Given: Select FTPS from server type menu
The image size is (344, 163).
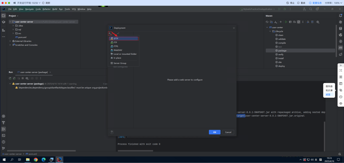Looking at the screenshot, I should click(x=124, y=46).
